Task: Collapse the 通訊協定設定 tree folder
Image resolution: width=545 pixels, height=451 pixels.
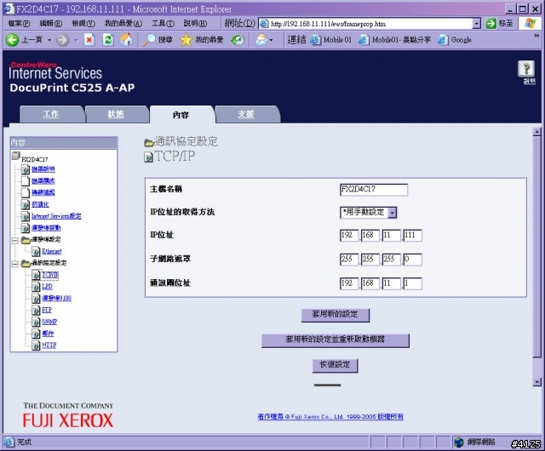Action: 15,264
